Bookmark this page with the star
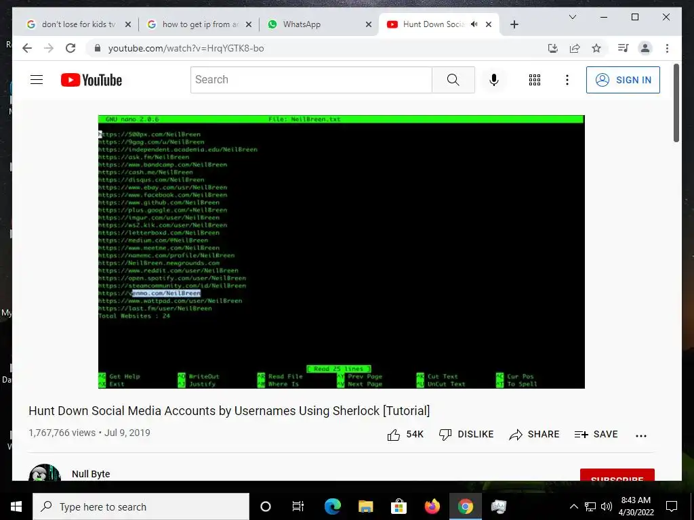 (x=596, y=48)
